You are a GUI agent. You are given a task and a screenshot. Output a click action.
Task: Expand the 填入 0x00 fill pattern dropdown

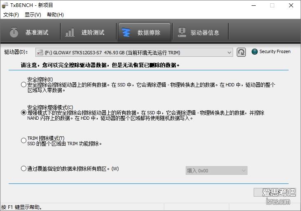(x=216, y=170)
